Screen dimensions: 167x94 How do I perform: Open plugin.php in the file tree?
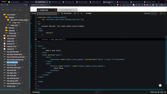coord(16,23)
